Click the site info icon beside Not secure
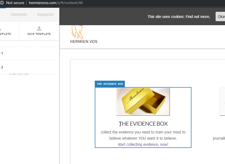The width and height of the screenshot is (225, 164). click(2, 3)
